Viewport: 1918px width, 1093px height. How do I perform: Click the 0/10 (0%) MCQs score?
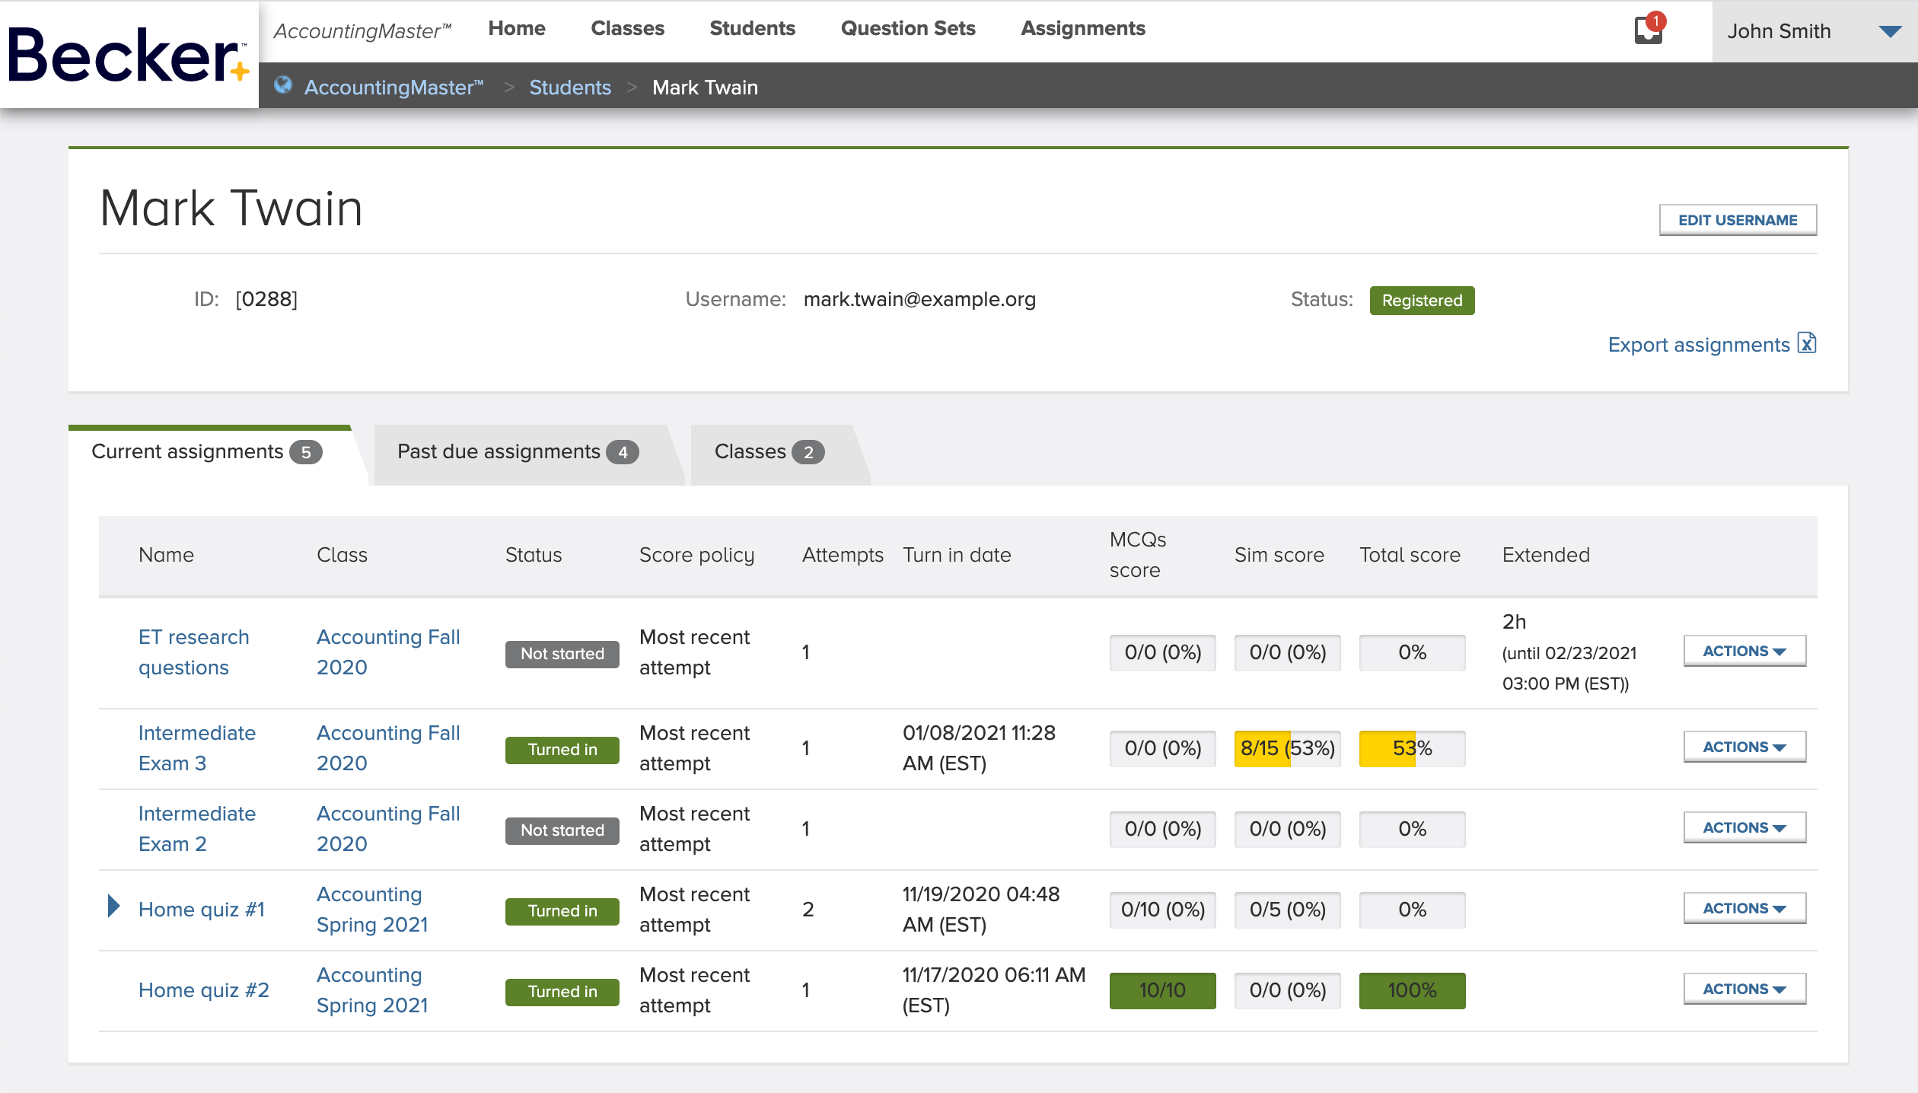1162,910
